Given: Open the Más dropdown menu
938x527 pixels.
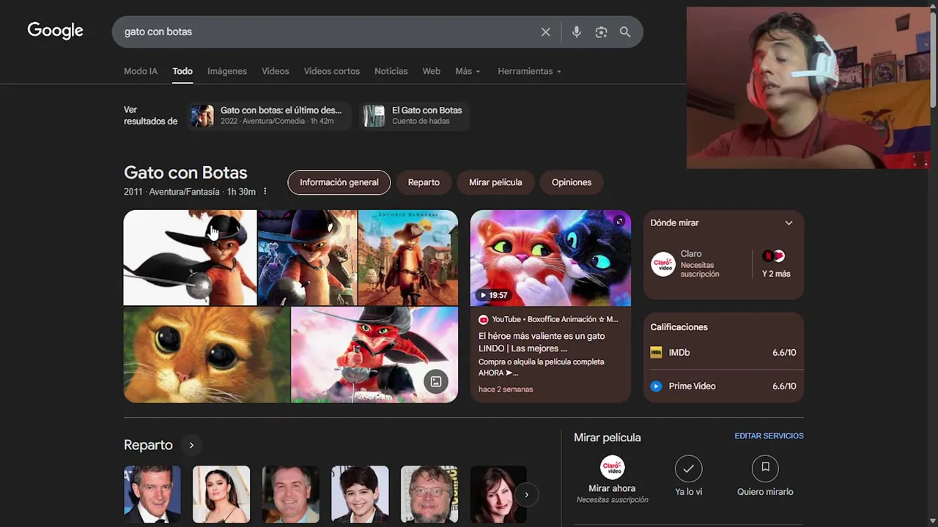Looking at the screenshot, I should click(468, 71).
